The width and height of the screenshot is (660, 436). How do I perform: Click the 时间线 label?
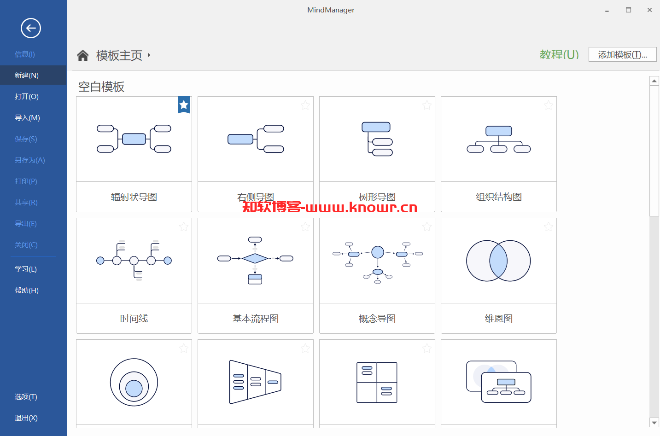pos(134,319)
